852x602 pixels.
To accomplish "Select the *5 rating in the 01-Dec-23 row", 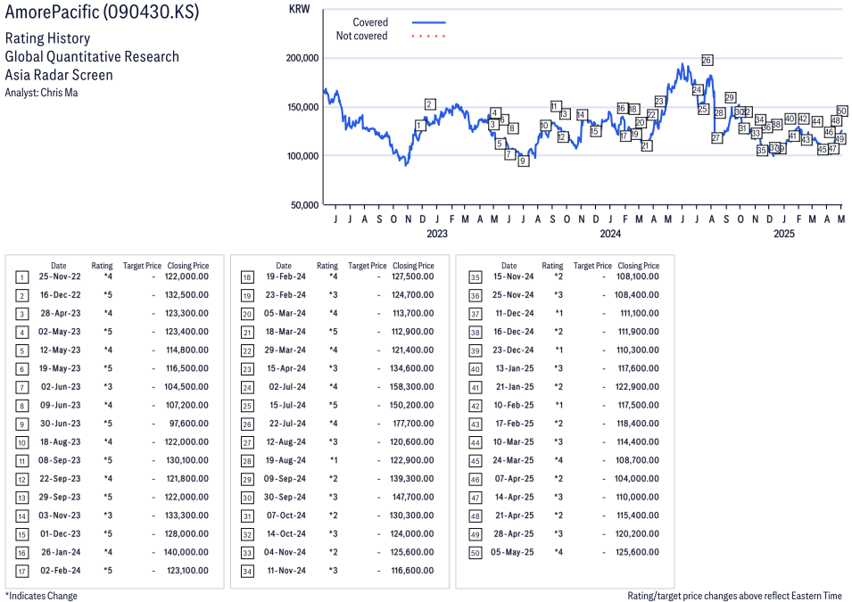I will pos(108,534).
